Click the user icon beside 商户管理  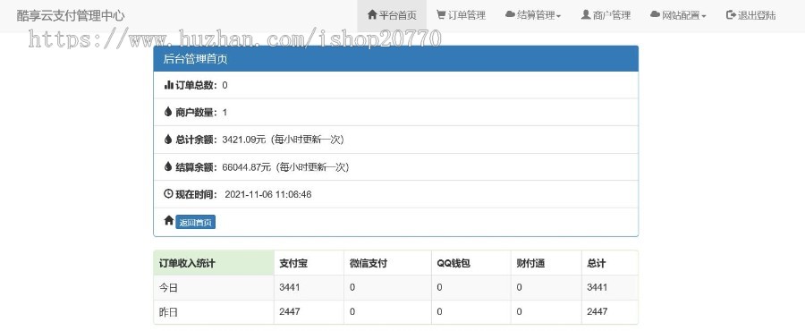(x=585, y=15)
